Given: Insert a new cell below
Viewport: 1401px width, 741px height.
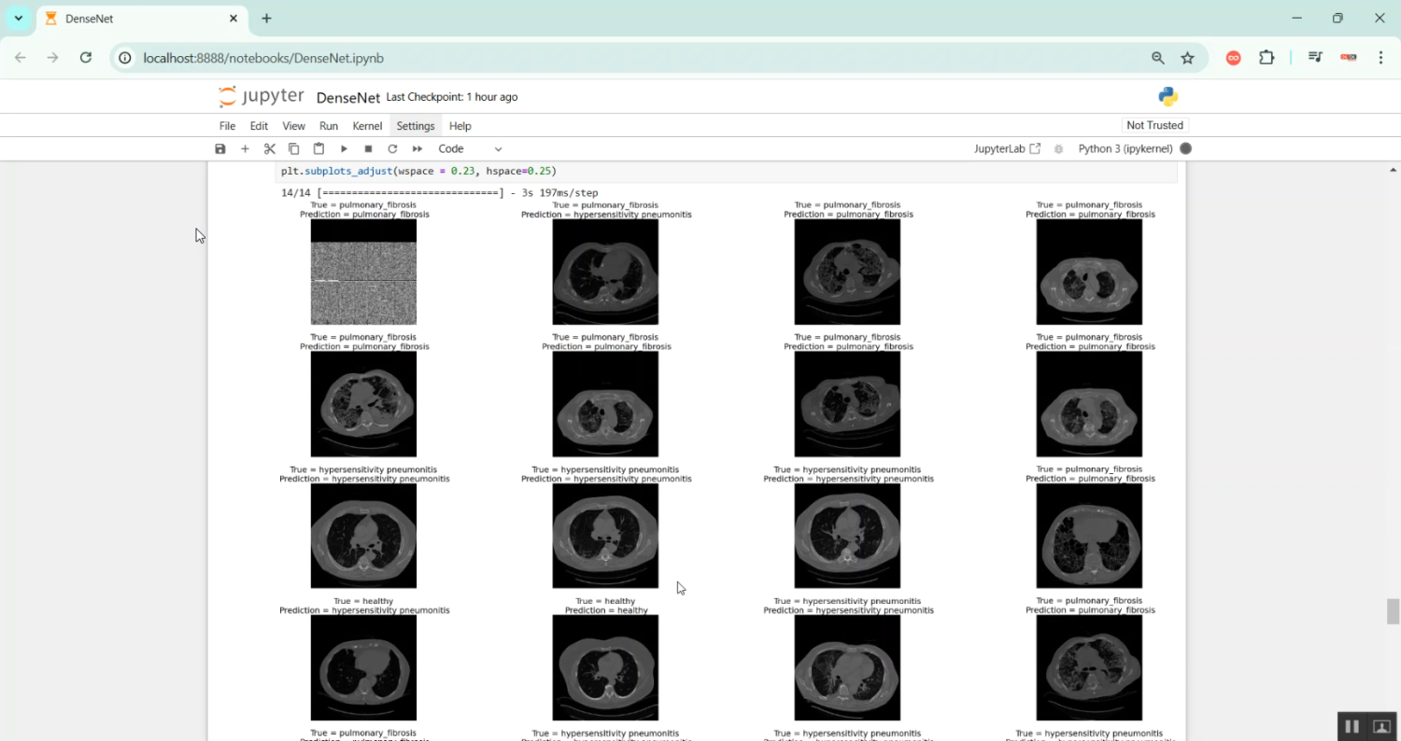Looking at the screenshot, I should point(245,148).
